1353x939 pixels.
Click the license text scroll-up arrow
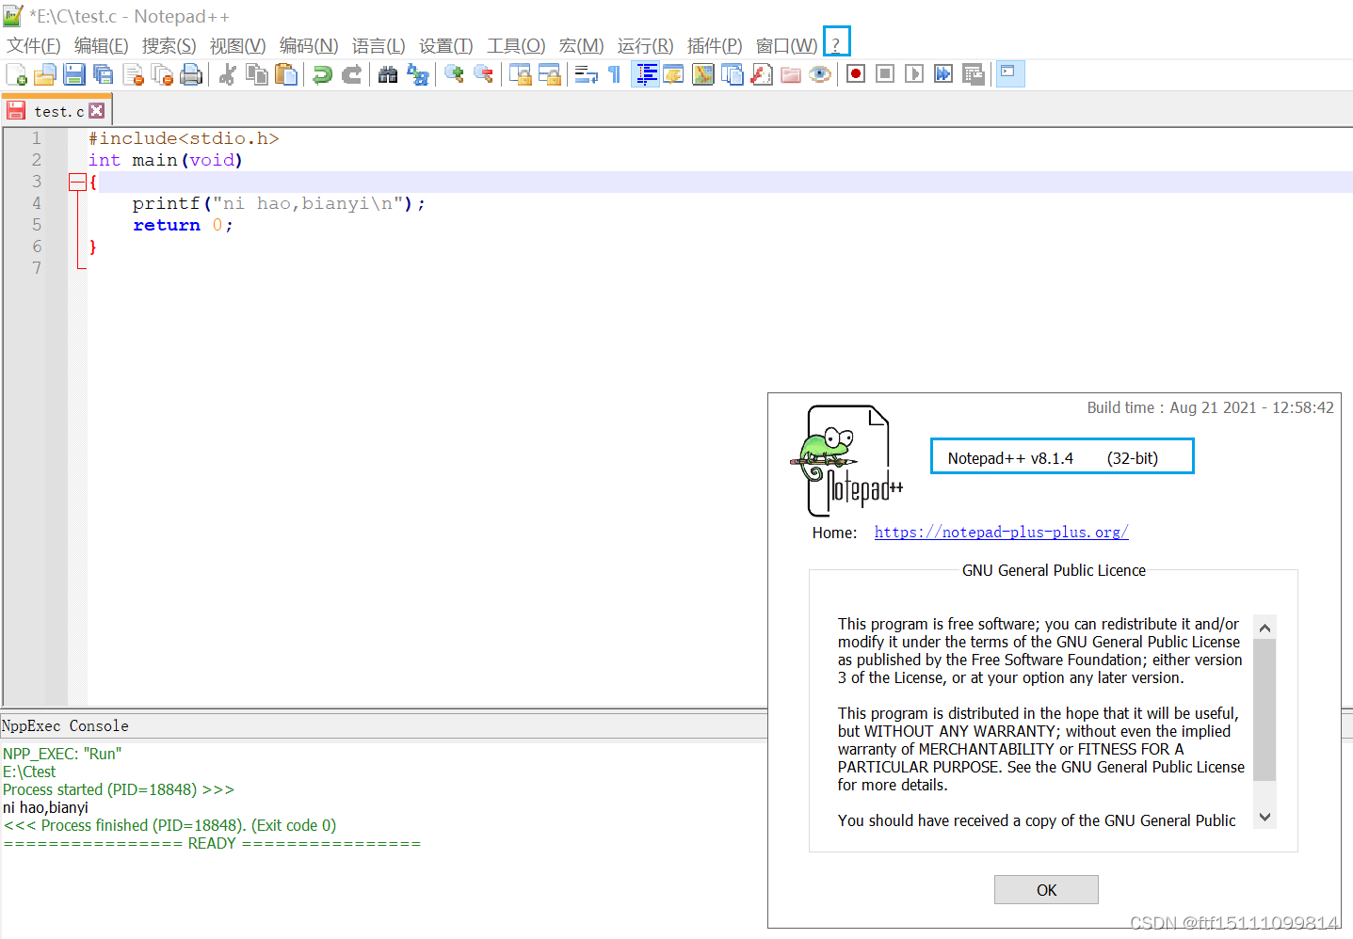click(x=1265, y=629)
